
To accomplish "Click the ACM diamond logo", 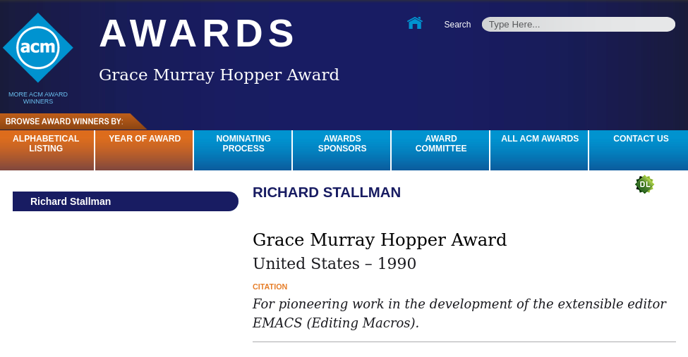I will 38,47.
